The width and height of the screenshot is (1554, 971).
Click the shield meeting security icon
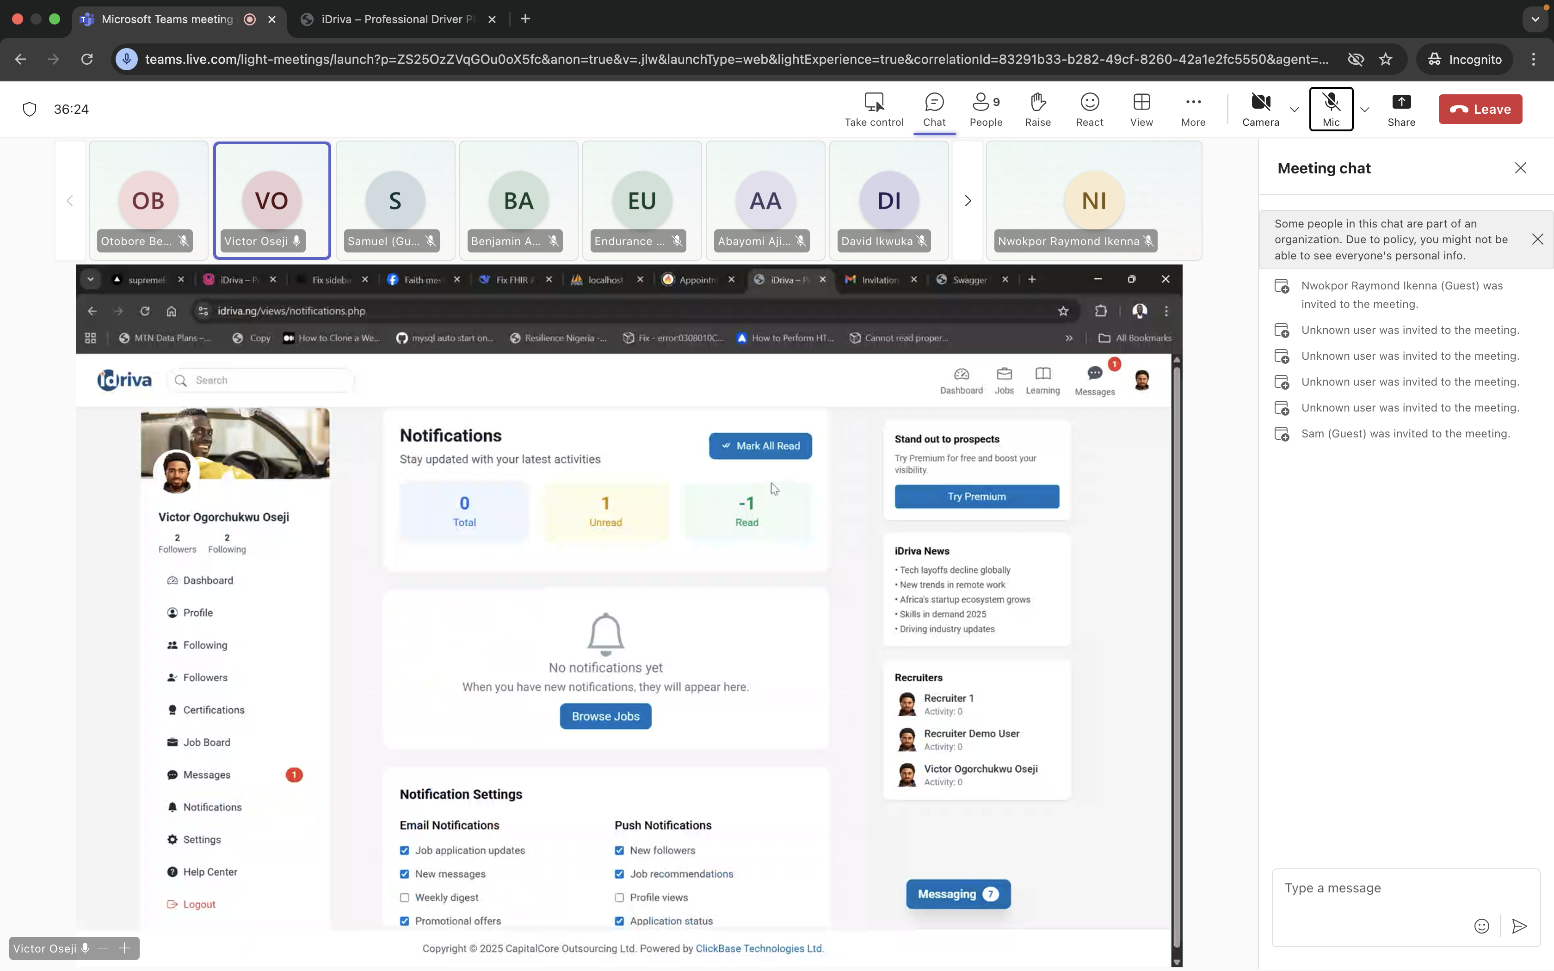[x=30, y=109]
